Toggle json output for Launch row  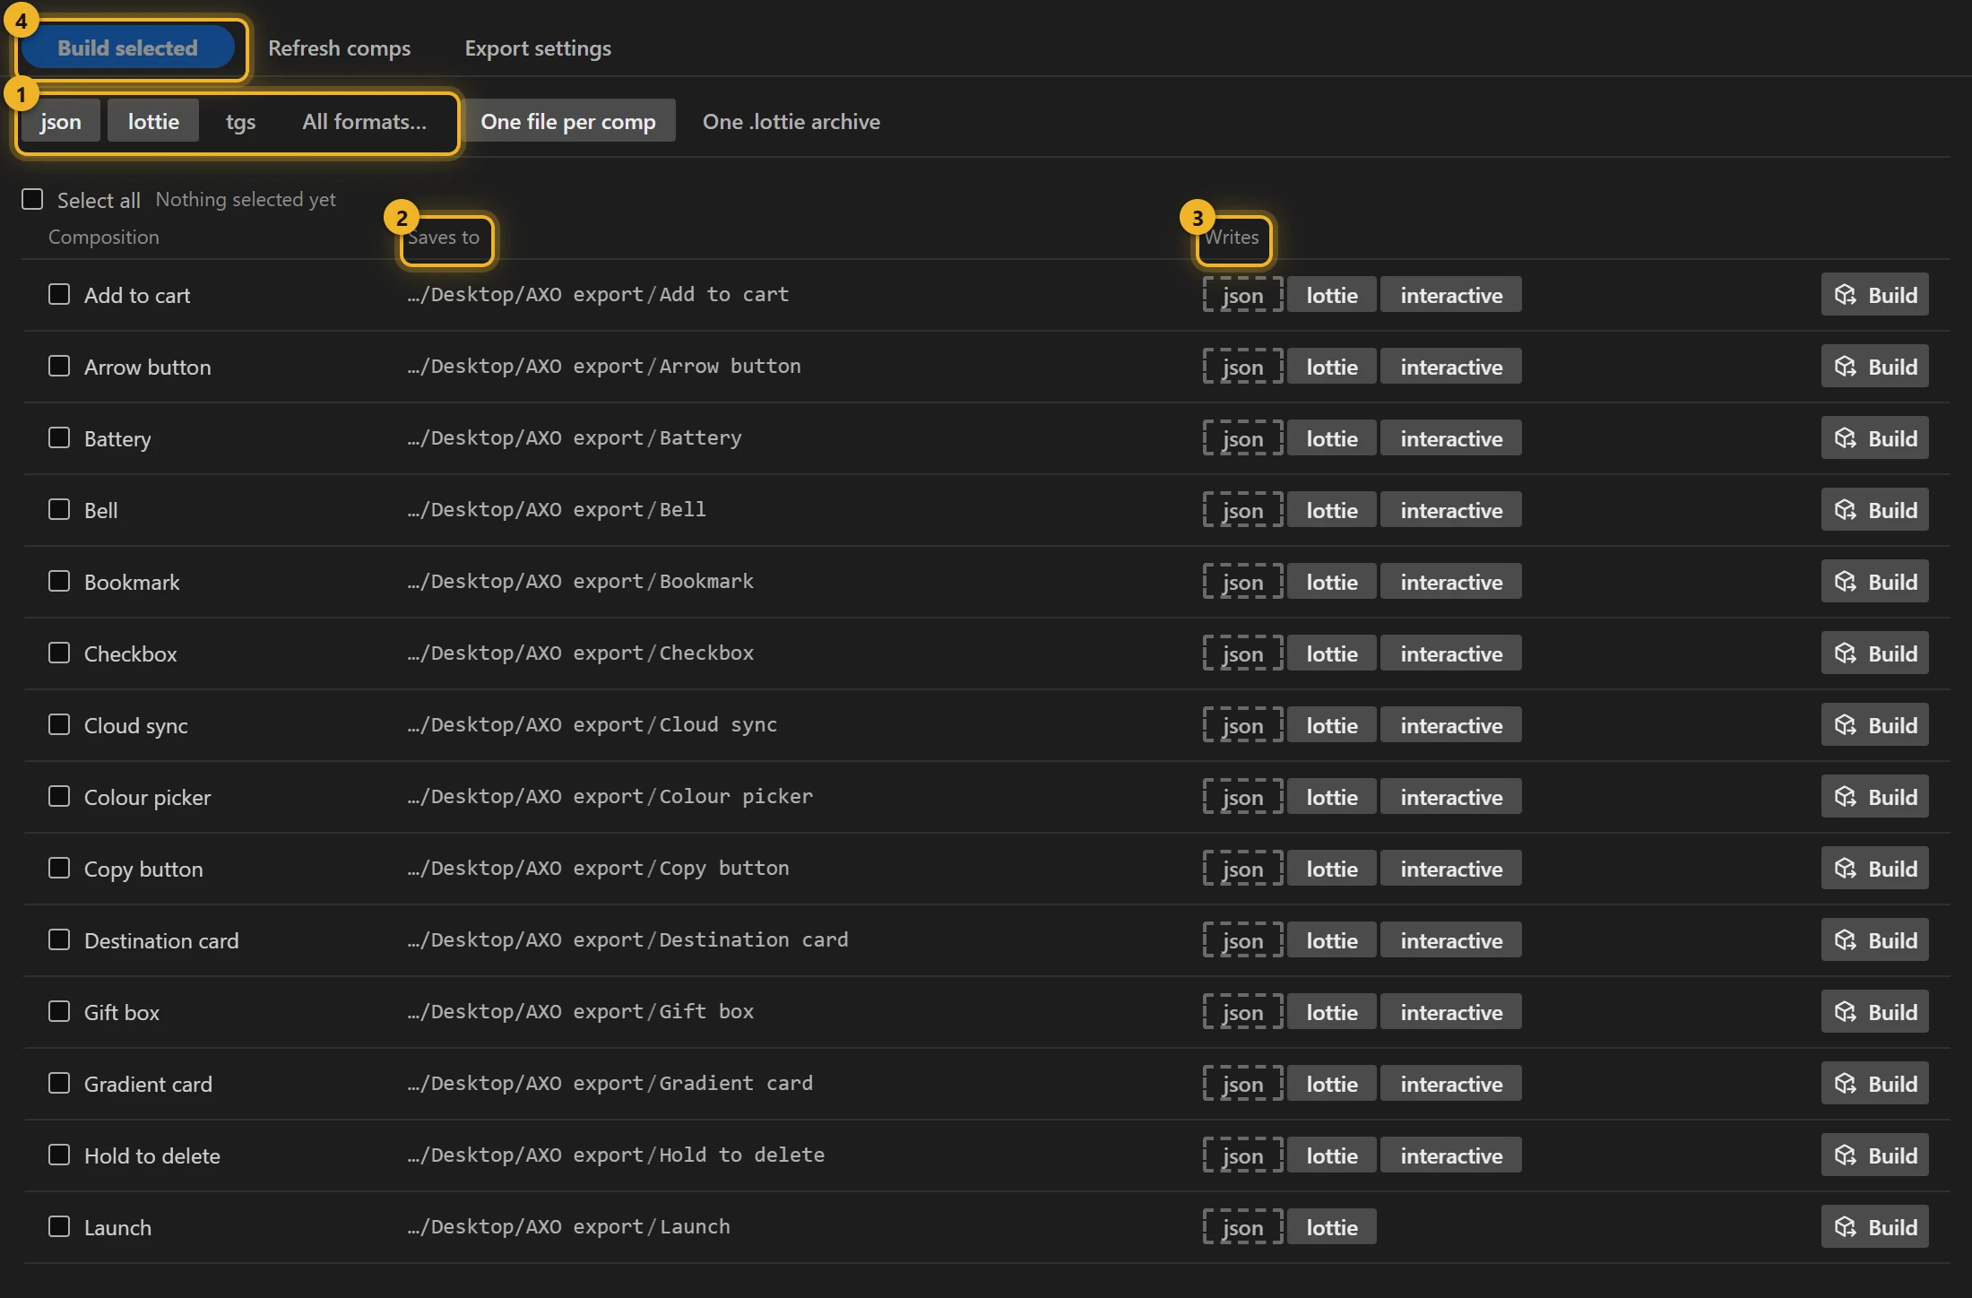click(x=1242, y=1227)
